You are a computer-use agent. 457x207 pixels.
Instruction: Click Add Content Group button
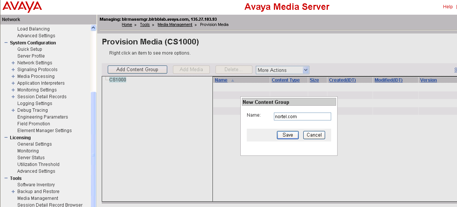[x=137, y=70]
